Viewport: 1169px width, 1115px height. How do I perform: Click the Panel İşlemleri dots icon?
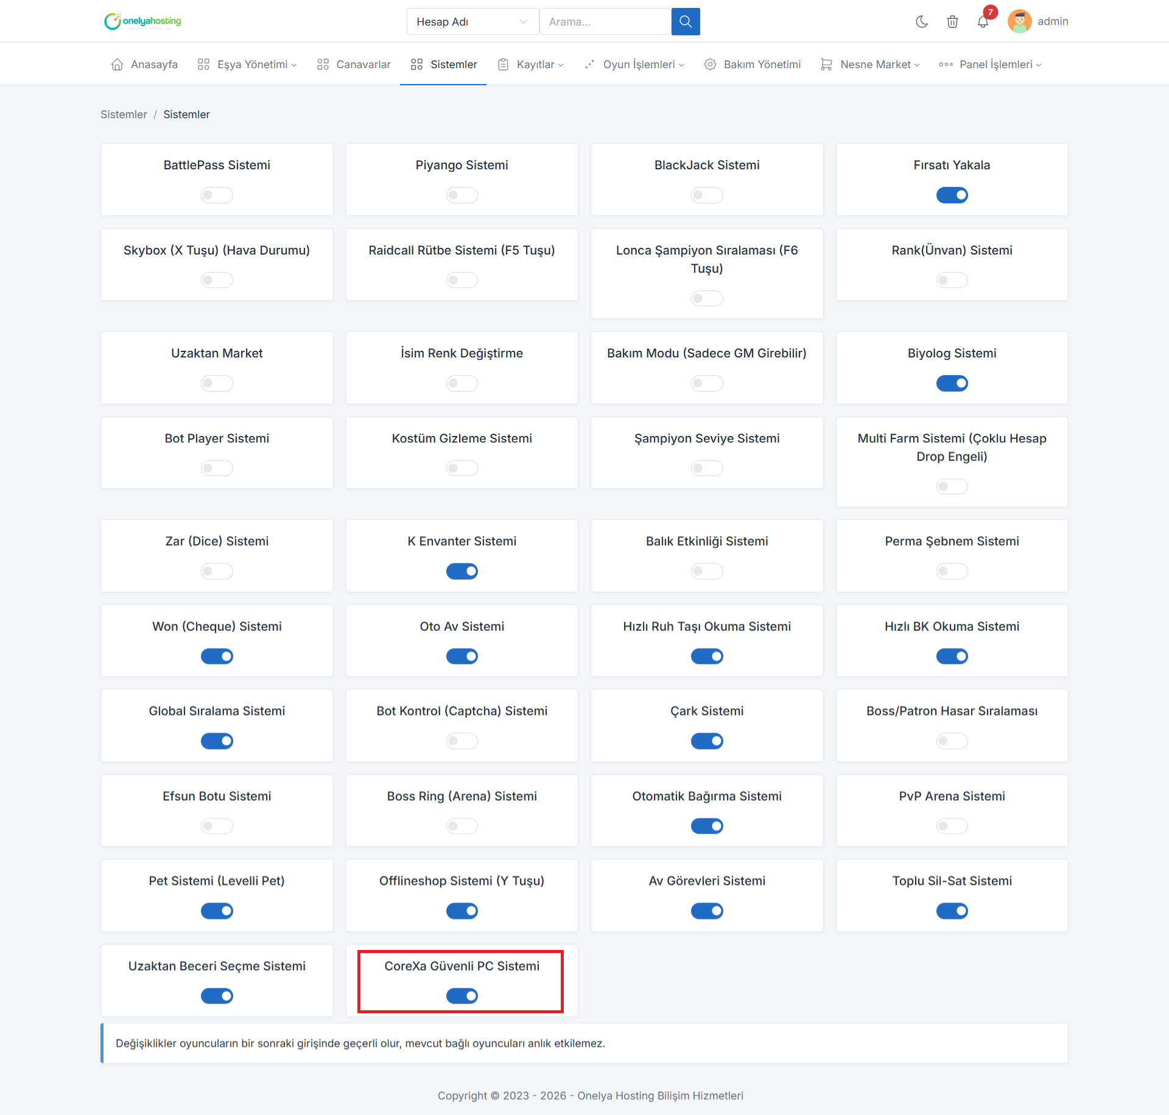click(946, 65)
